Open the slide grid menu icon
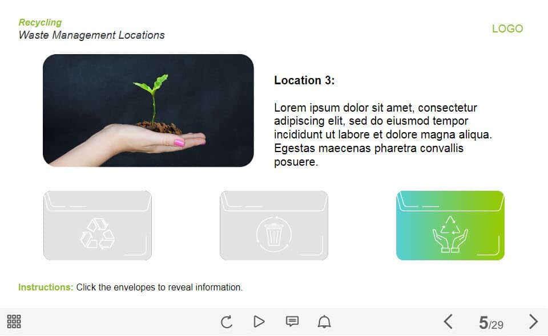Image resolution: width=548 pixels, height=336 pixels. [x=14, y=321]
